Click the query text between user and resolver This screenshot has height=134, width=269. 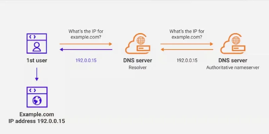click(86, 34)
